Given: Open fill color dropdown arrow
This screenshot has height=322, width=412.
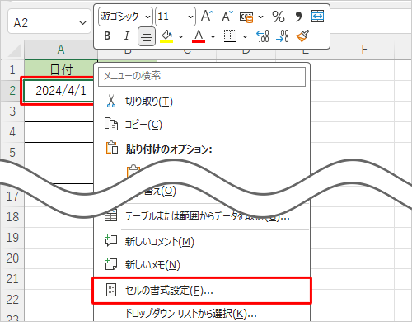Looking at the screenshot, I should pyautogui.click(x=180, y=36).
